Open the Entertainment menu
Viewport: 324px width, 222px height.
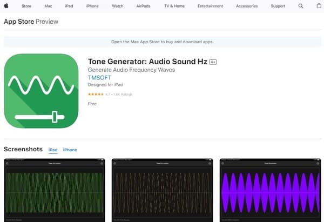pyautogui.click(x=210, y=6)
